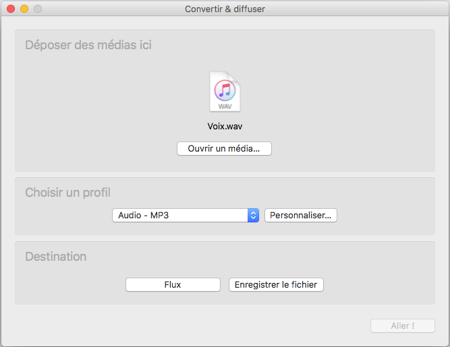
Task: Open Personnaliser... profile settings
Action: coord(300,215)
